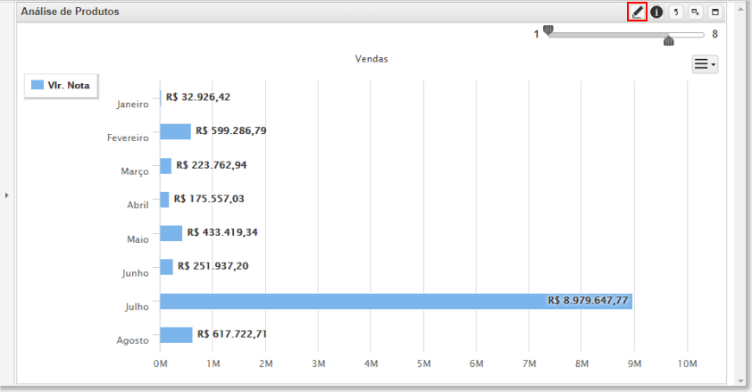
Task: Click the Fevereiro axis label
Action: click(x=128, y=138)
